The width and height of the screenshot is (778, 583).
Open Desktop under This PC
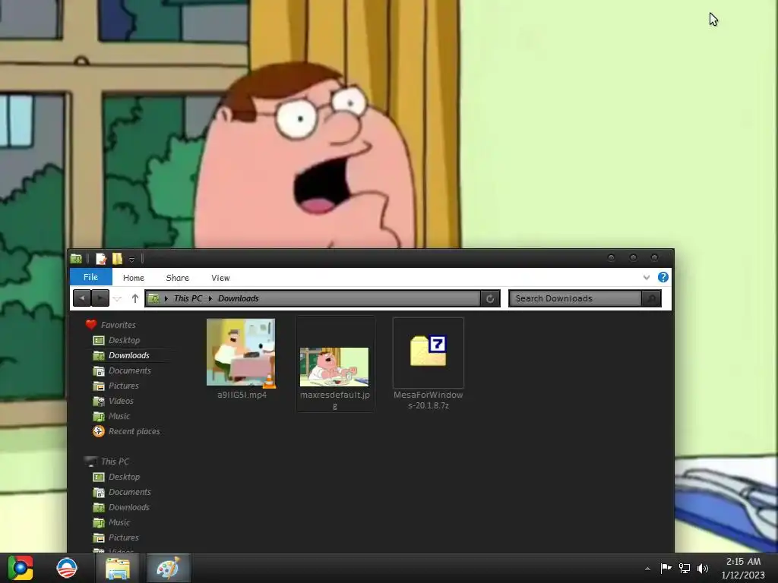pos(124,477)
